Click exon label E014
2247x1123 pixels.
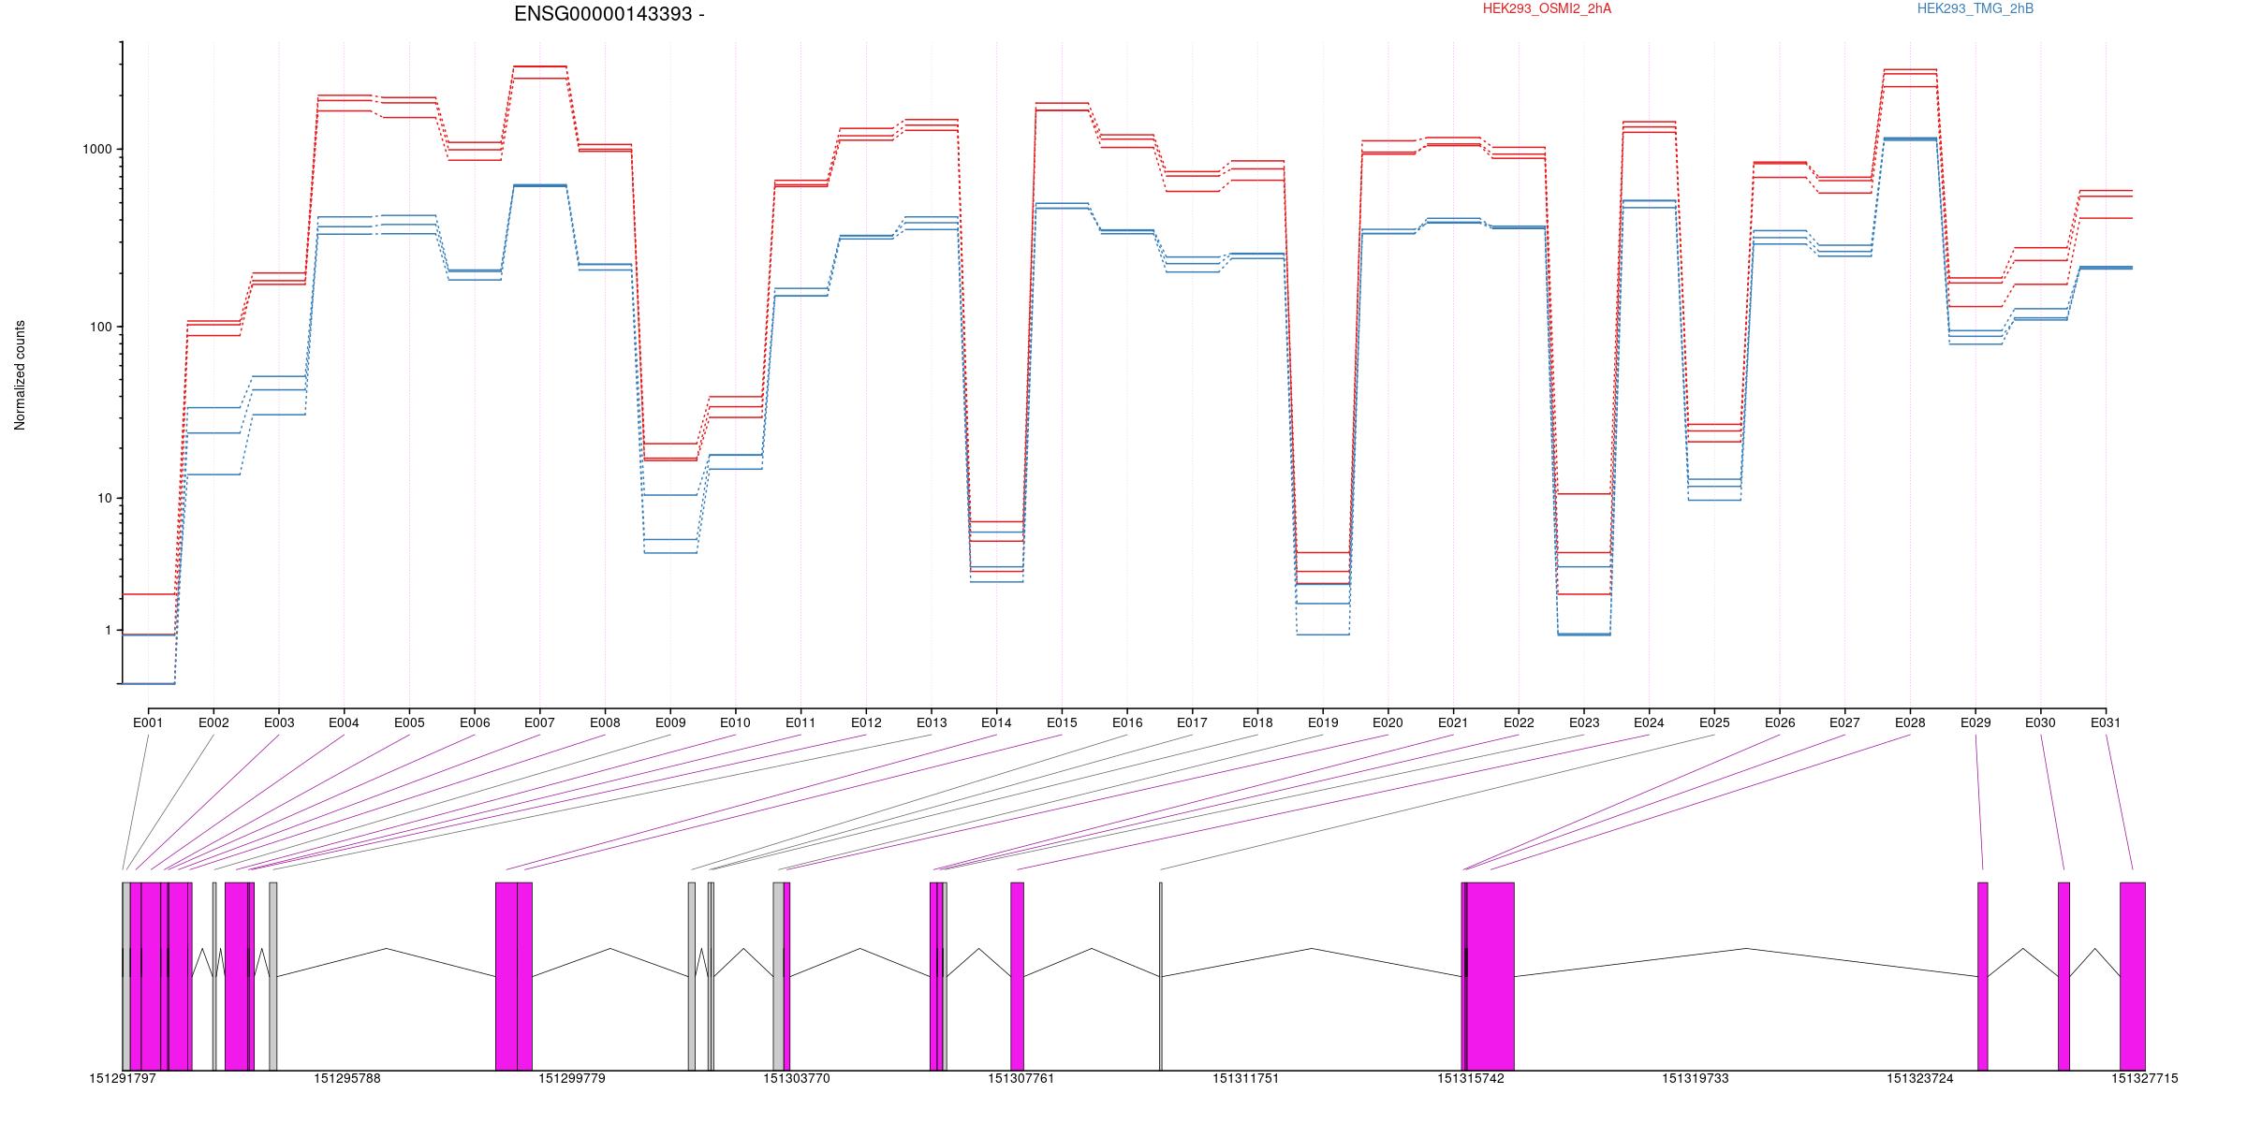(x=996, y=722)
